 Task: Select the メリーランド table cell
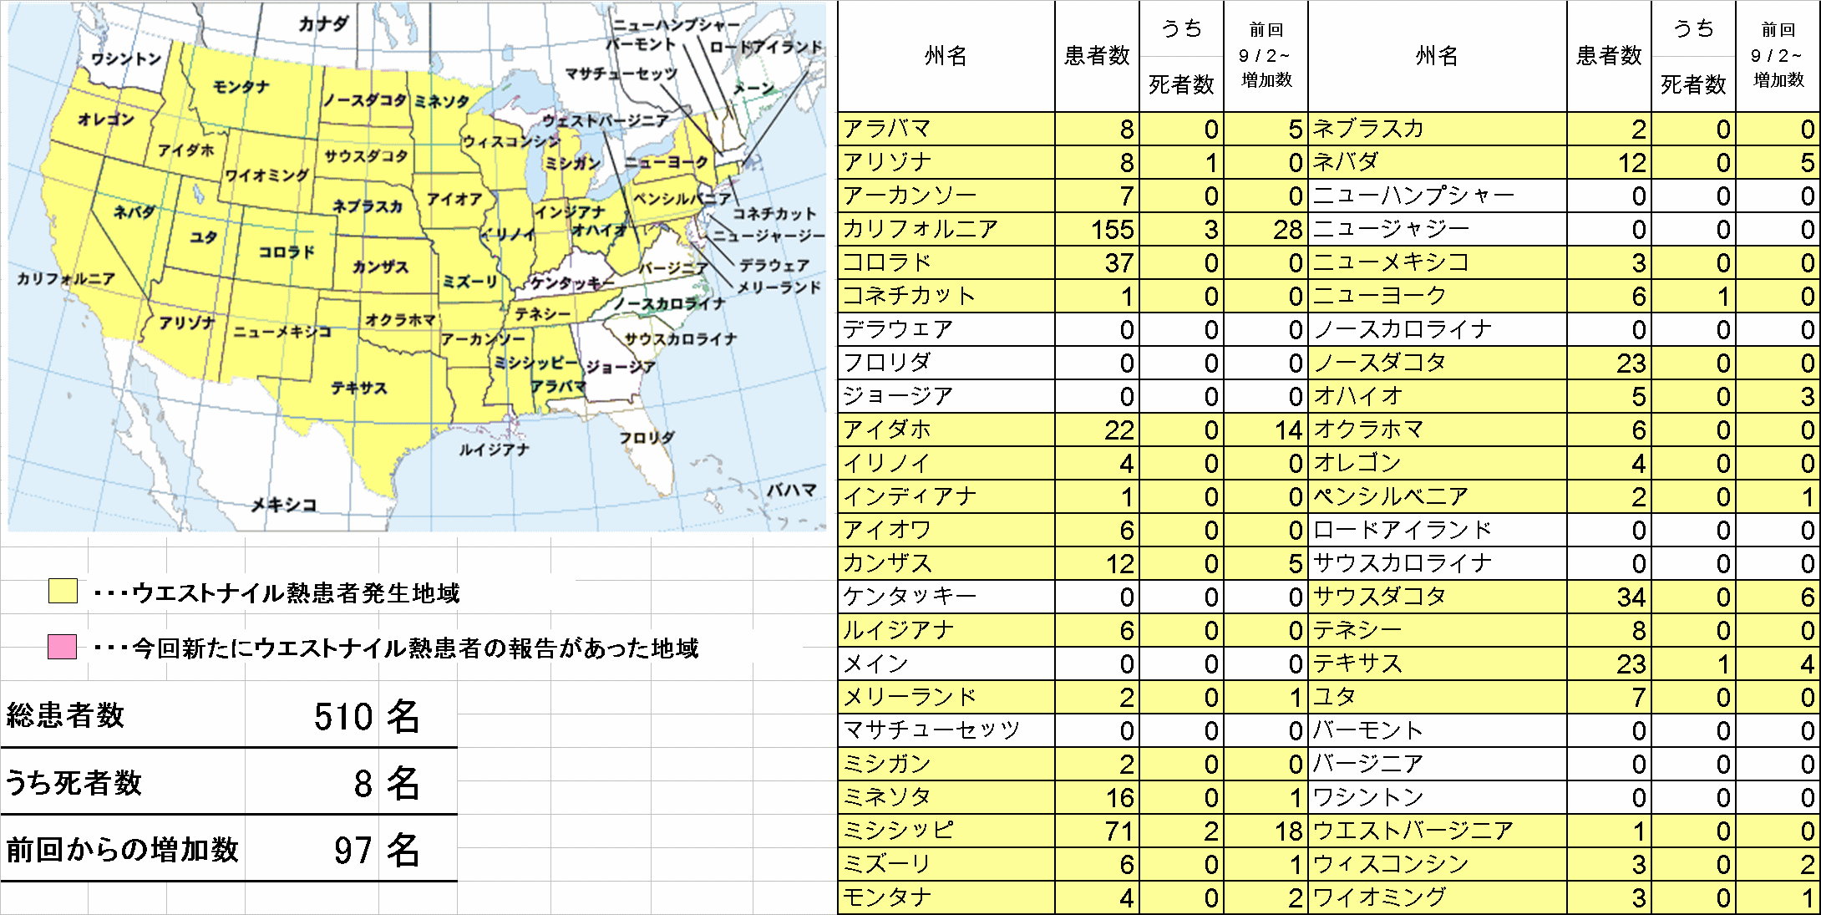click(946, 697)
